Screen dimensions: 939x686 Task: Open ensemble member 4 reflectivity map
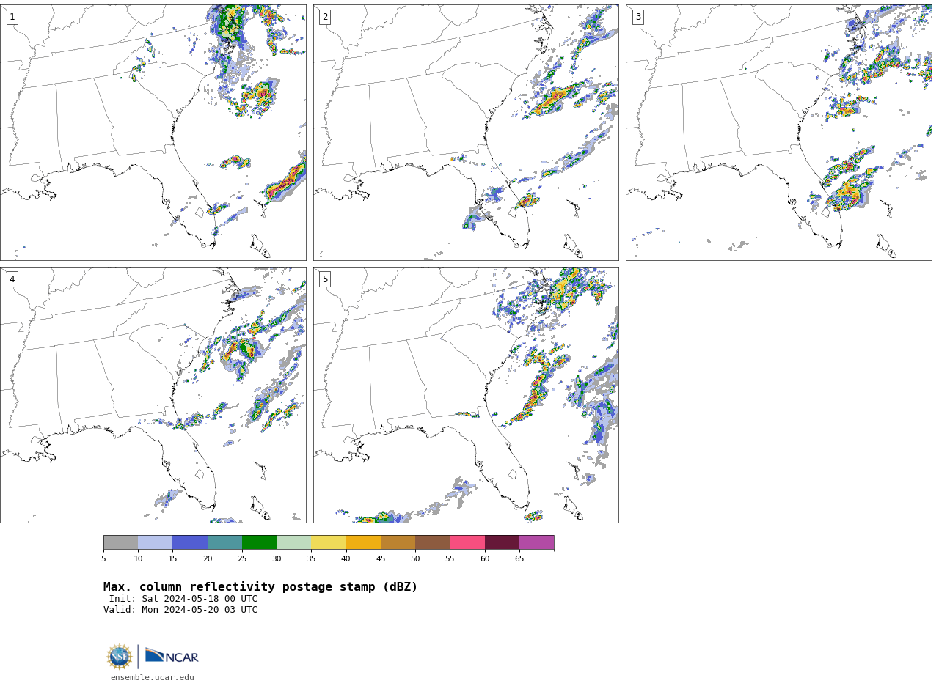(153, 395)
